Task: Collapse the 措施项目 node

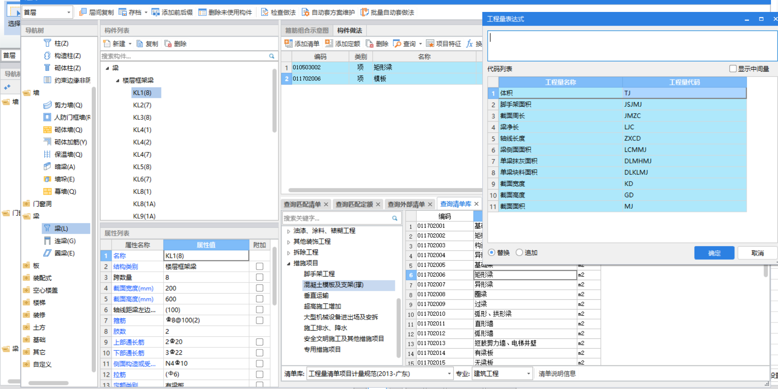Action: tap(289, 263)
